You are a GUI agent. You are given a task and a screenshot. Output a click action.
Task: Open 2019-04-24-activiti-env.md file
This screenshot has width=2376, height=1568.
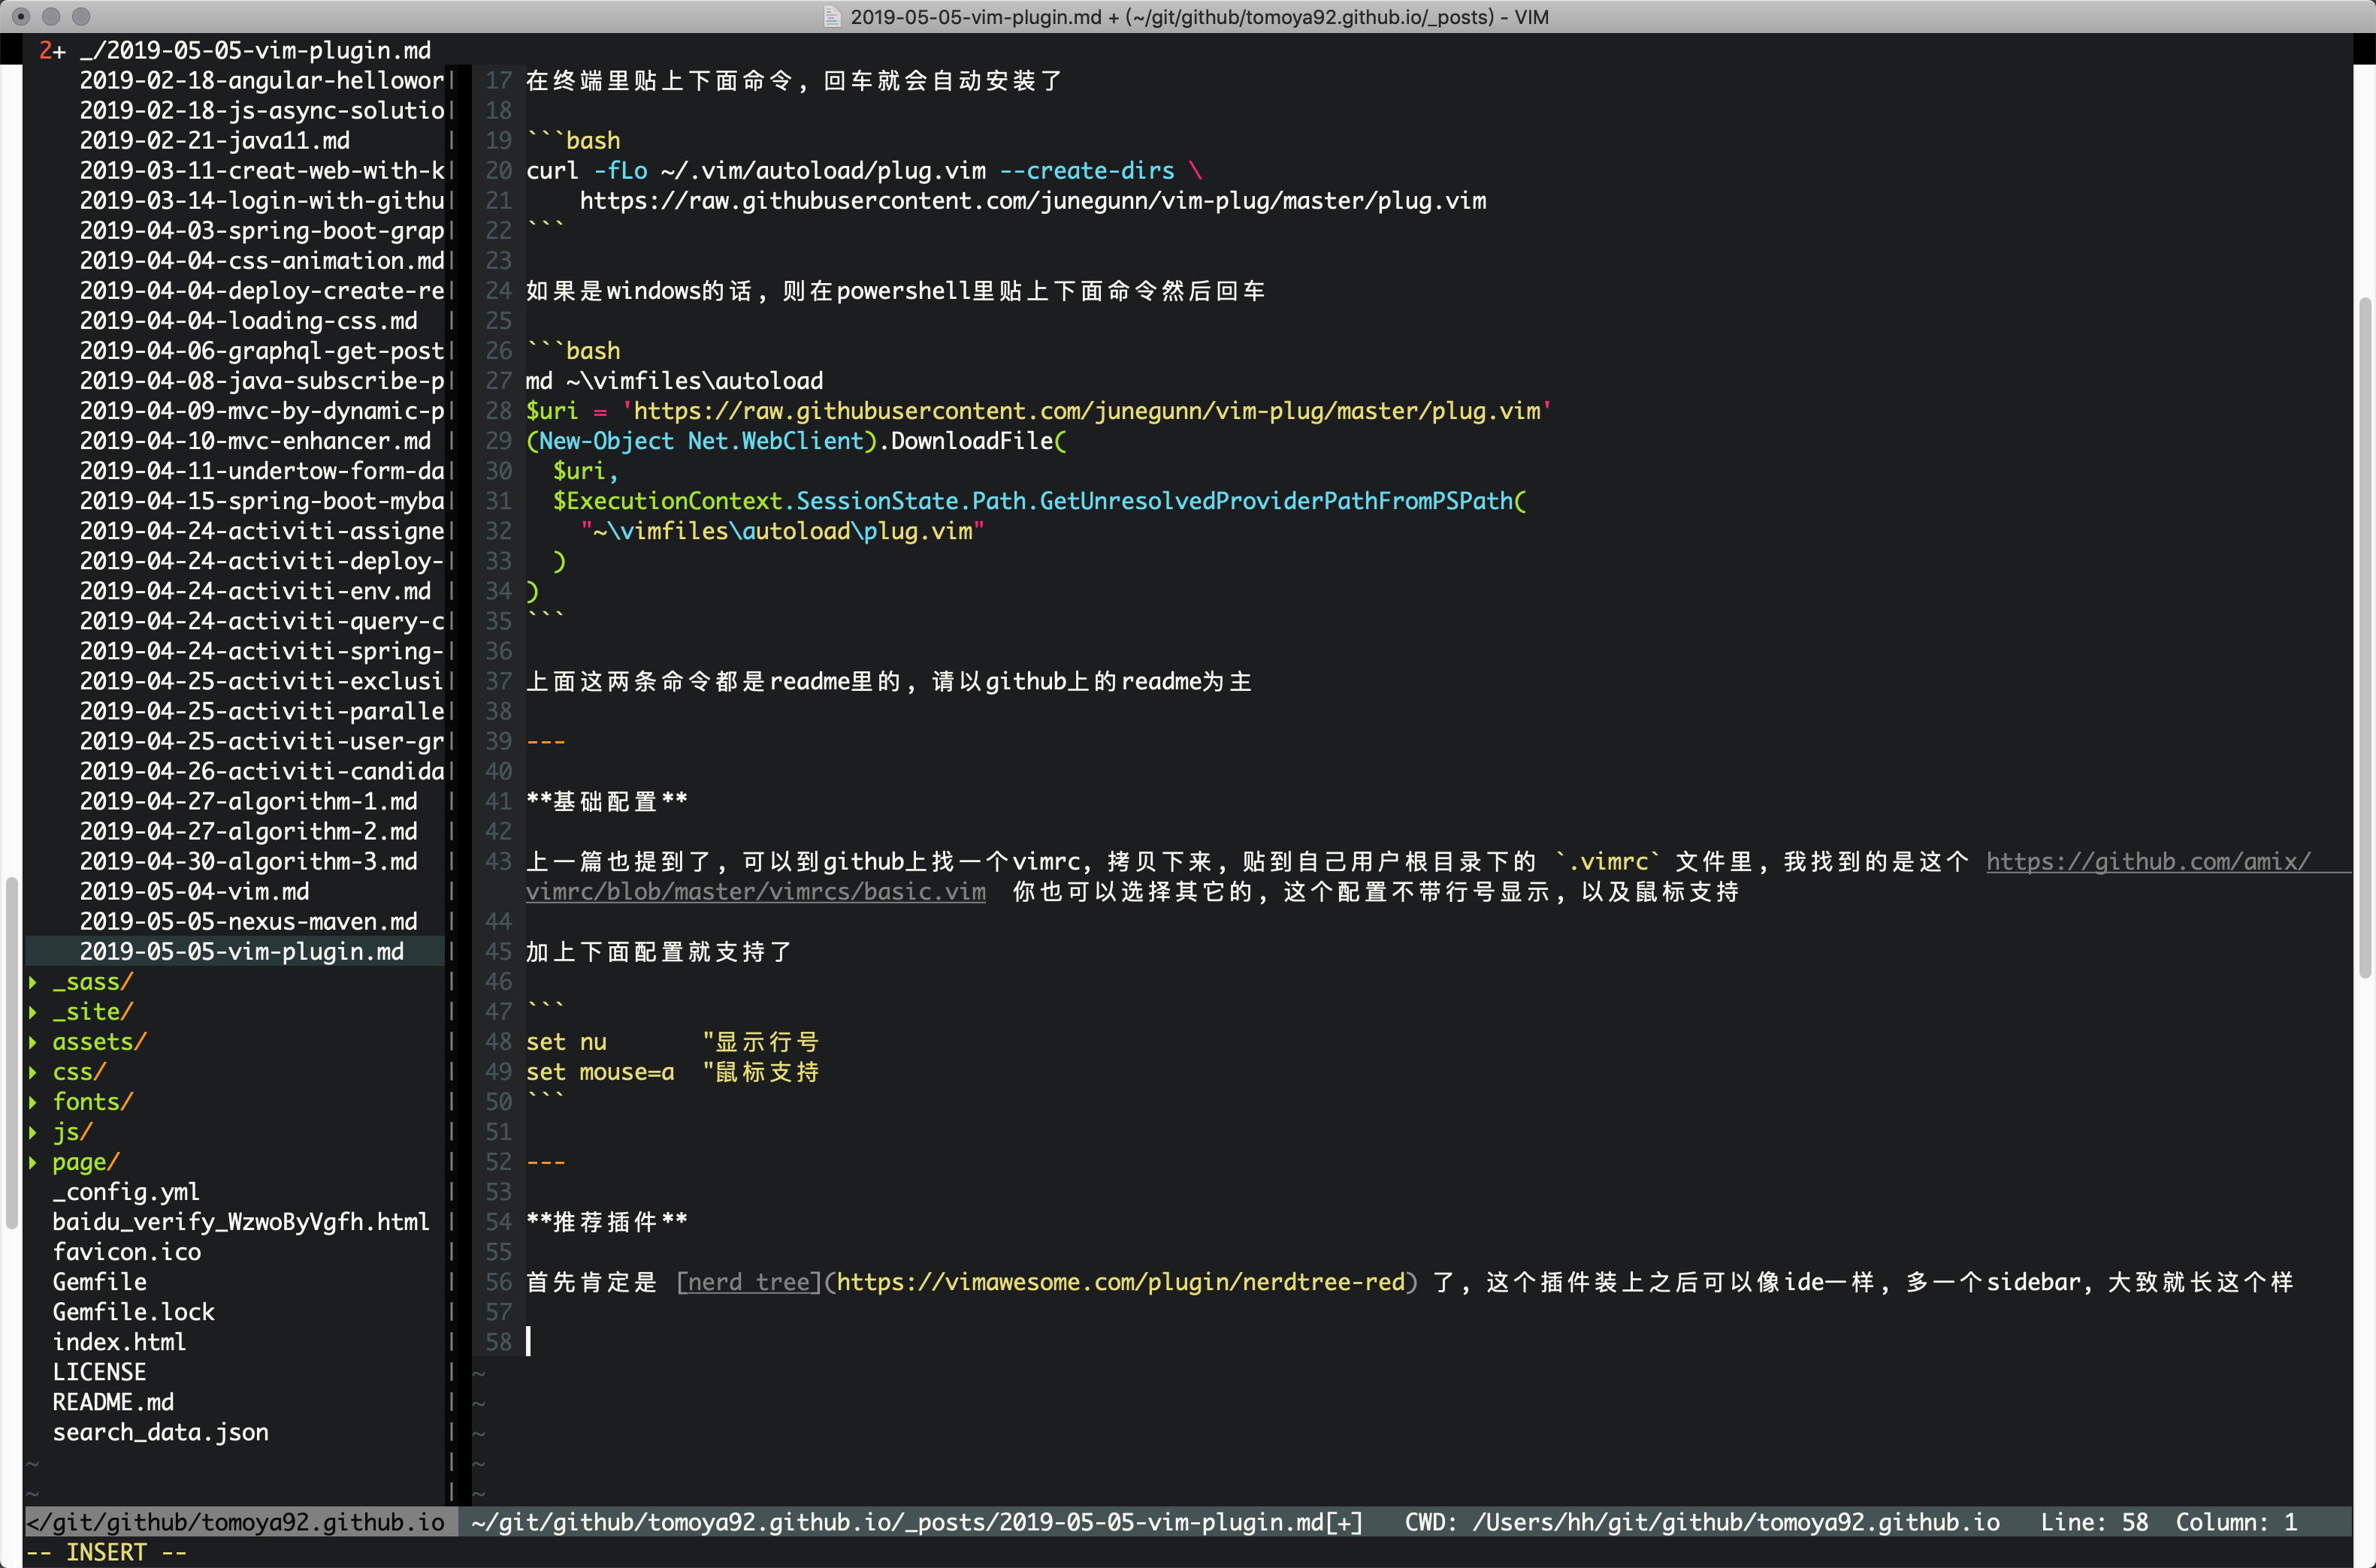pos(255,591)
